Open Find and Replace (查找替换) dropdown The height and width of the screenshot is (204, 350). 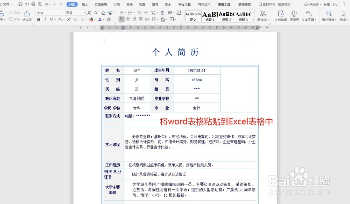pyautogui.click(x=329, y=16)
